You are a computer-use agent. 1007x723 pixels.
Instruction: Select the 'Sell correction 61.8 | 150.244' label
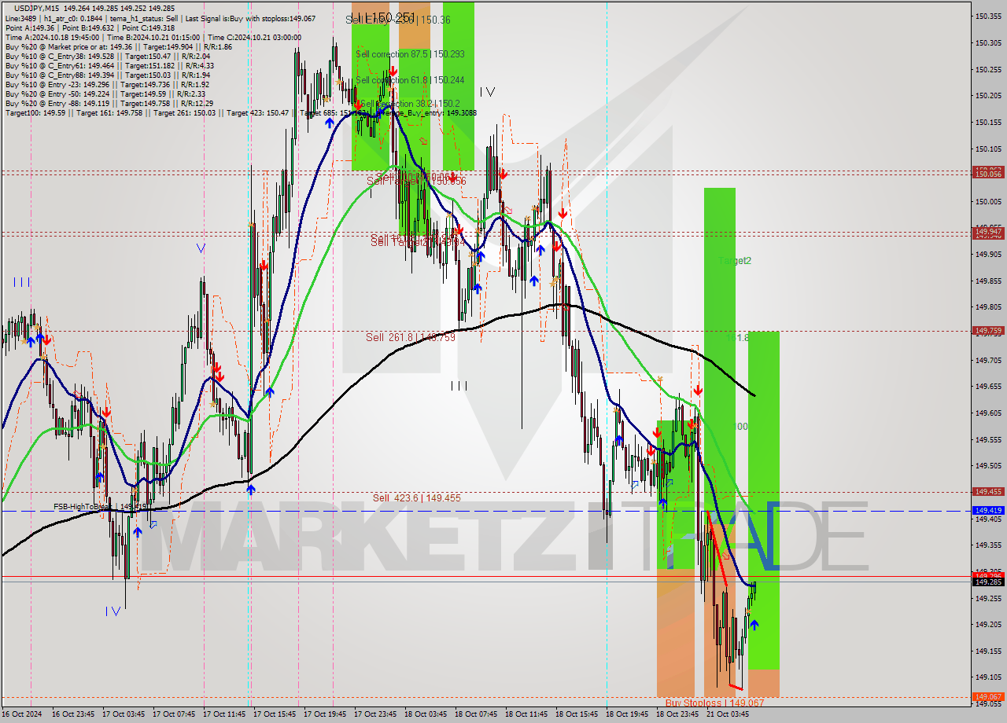(410, 80)
